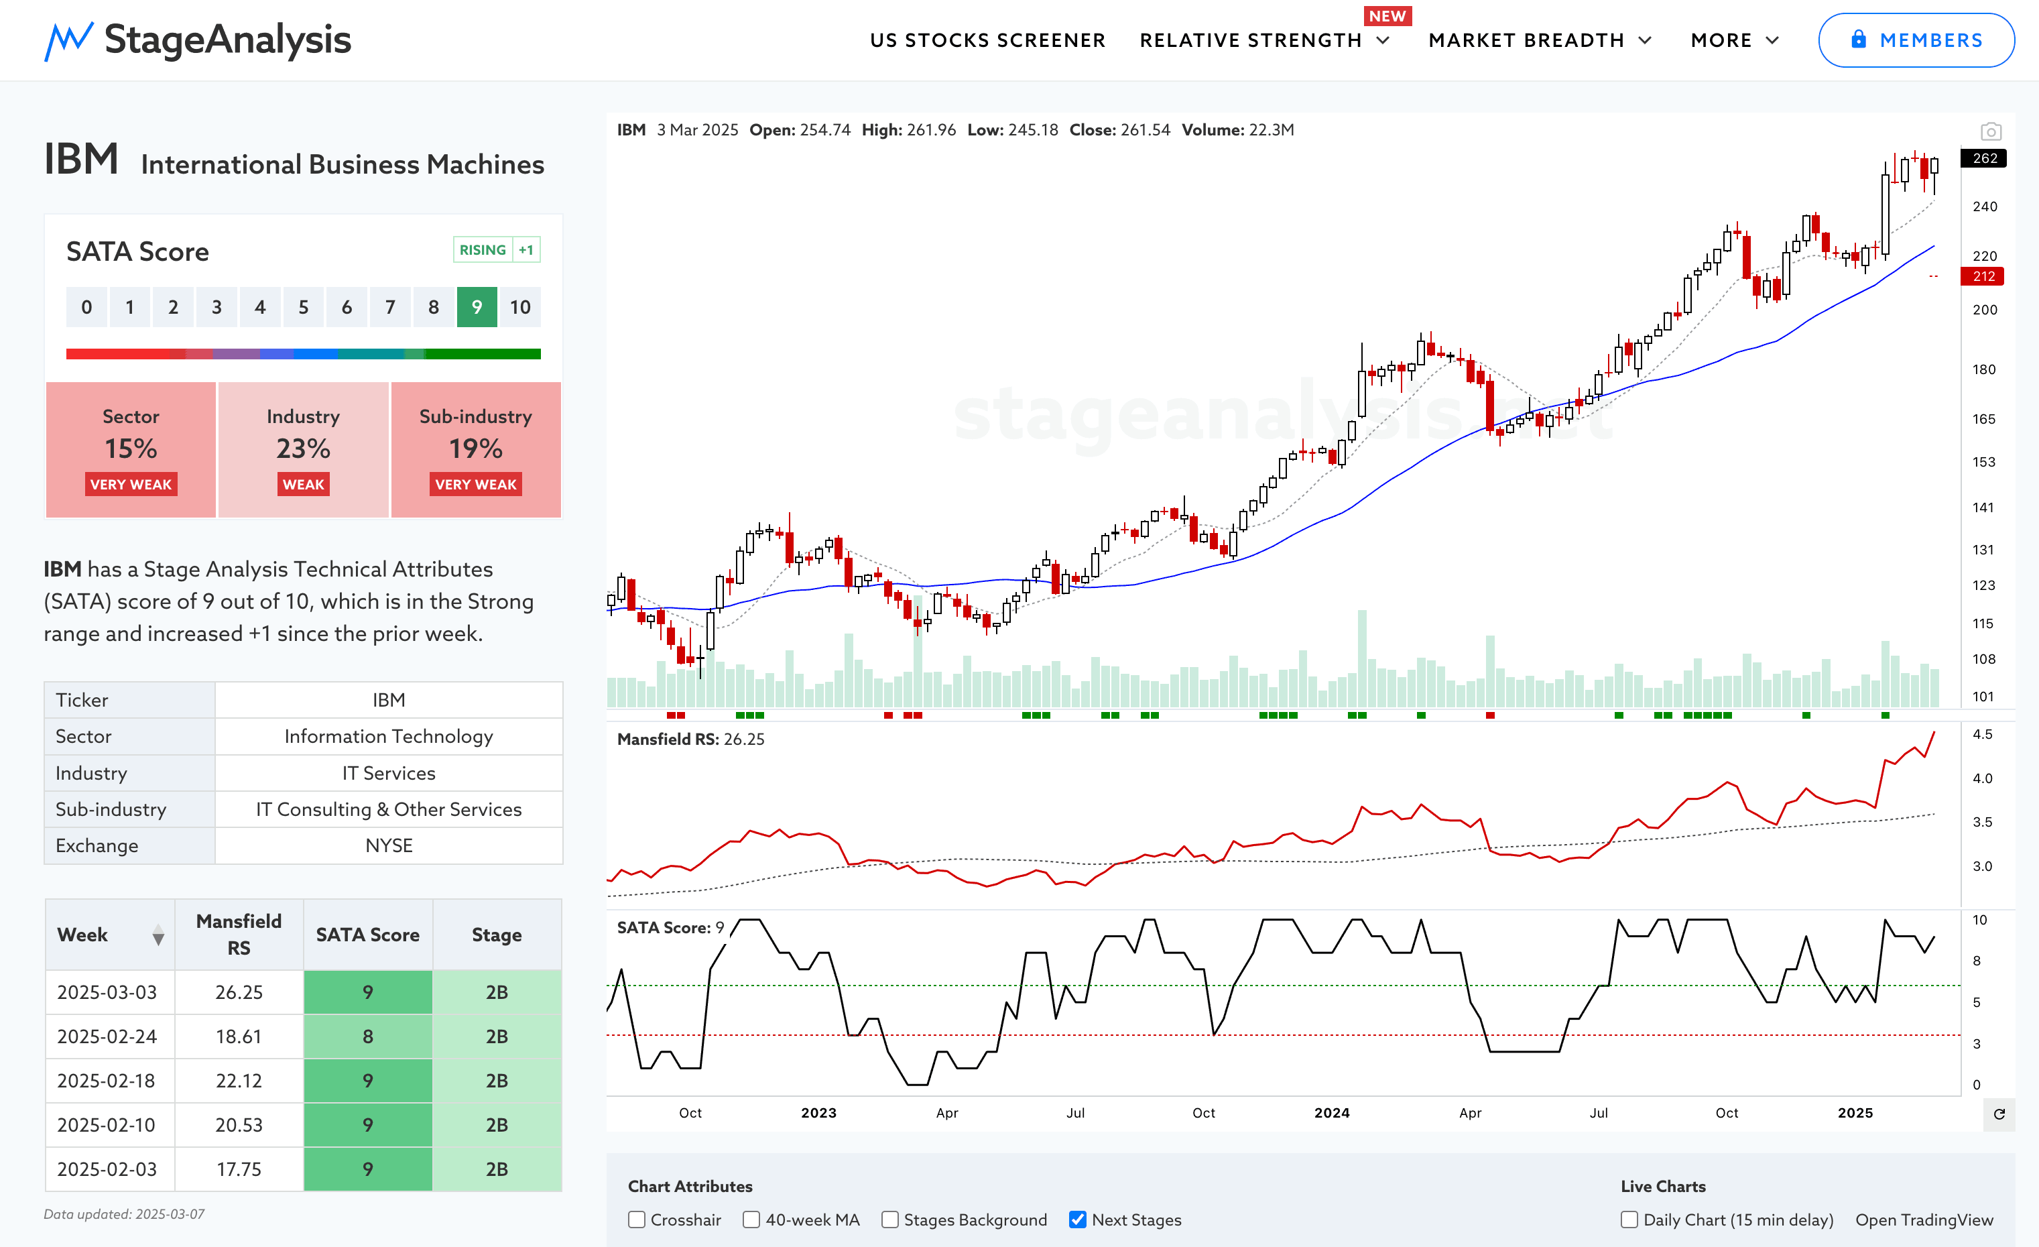Screen dimensions: 2039x1247
Task: Enable the 40-week MA checkbox
Action: click(x=751, y=1220)
